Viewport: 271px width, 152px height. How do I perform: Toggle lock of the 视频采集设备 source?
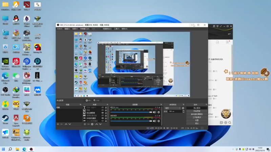pos(106,116)
